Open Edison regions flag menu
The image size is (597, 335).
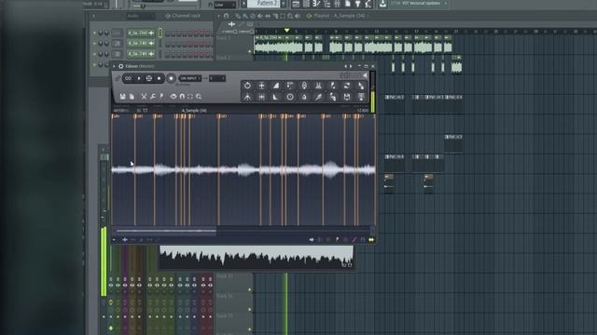pyautogui.click(x=161, y=97)
